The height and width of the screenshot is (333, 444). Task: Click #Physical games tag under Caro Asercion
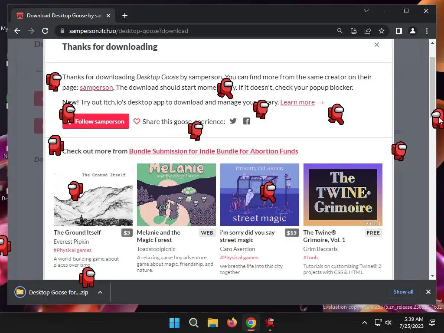(239, 258)
